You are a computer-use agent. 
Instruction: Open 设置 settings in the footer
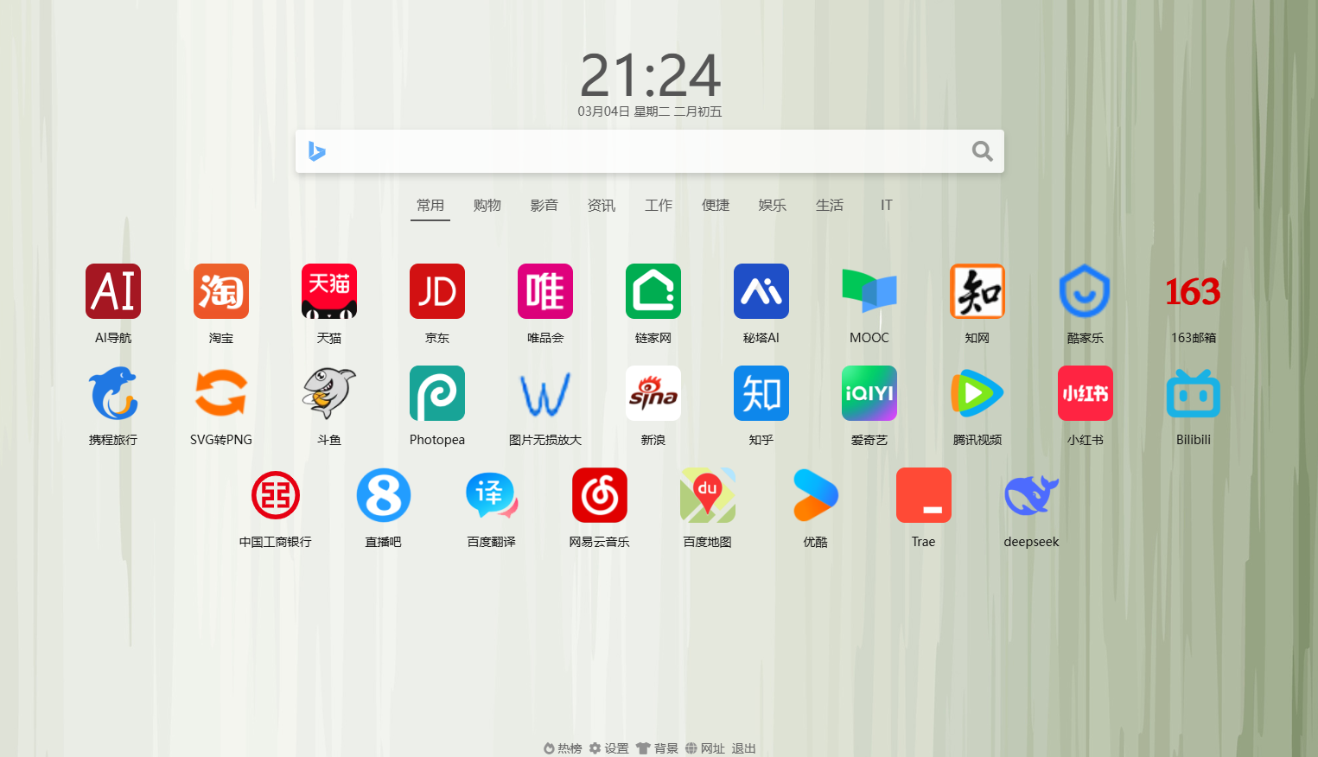pos(609,748)
